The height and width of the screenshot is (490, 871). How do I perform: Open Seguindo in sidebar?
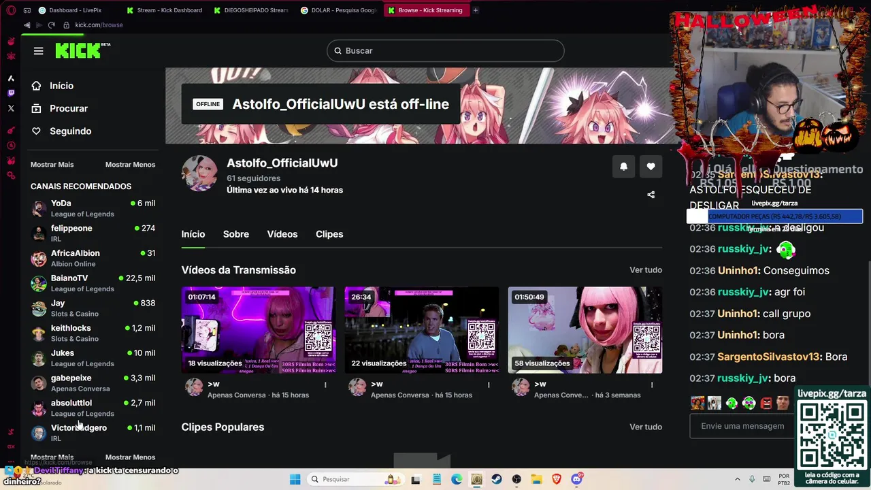[x=61, y=131]
